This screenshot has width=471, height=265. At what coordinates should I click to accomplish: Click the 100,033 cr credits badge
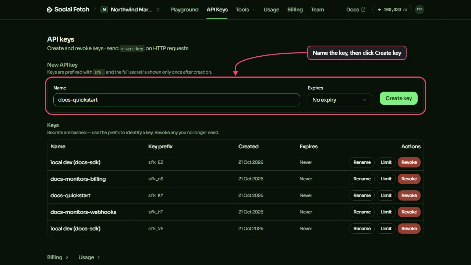click(x=392, y=10)
